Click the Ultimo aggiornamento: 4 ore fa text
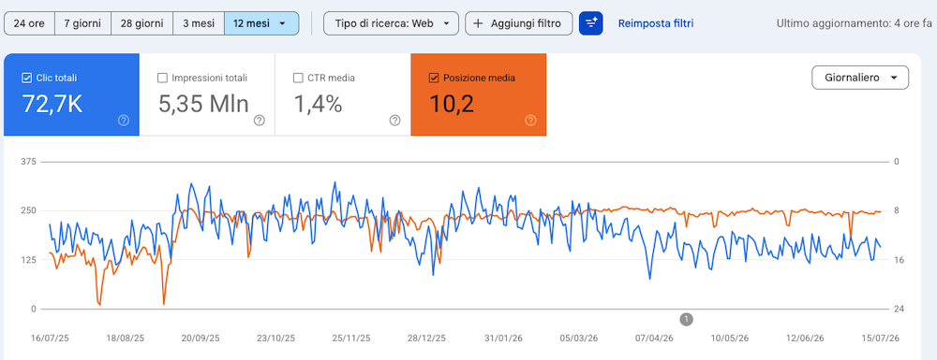 (x=854, y=23)
